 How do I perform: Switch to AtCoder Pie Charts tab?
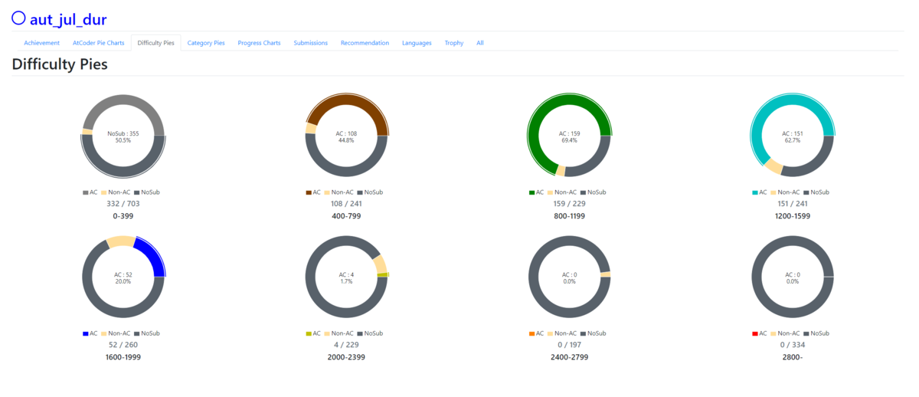[x=98, y=43]
